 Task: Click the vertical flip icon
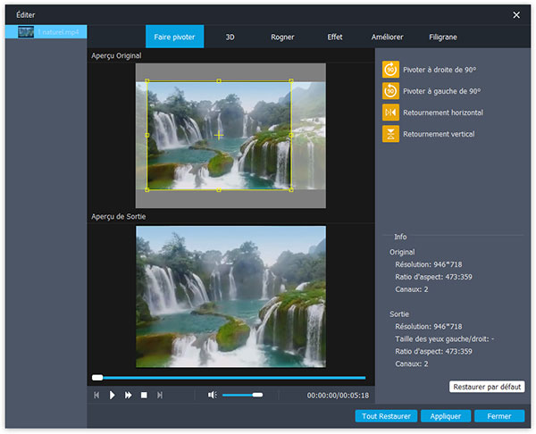point(390,134)
